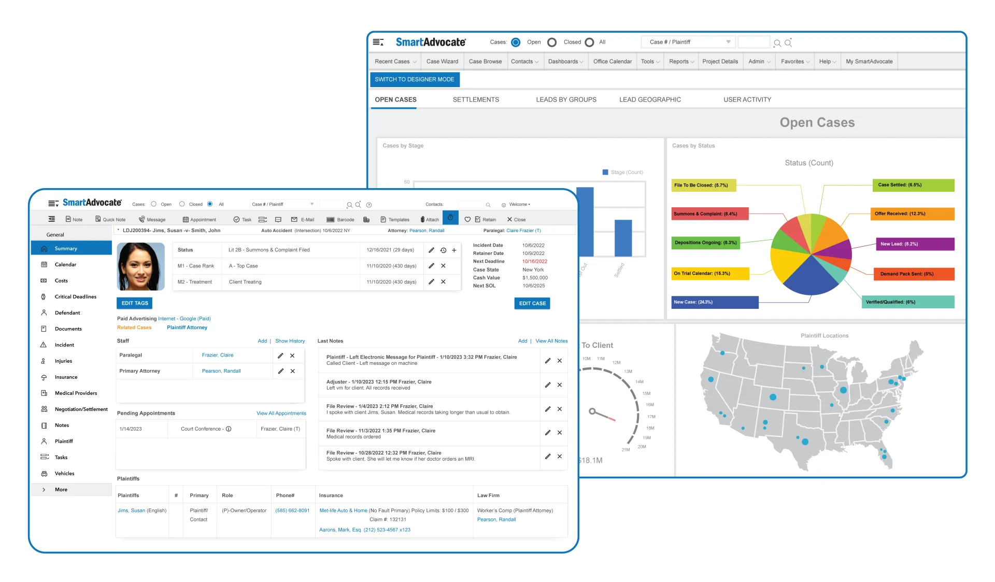Select the Closed cases radio in dashboard
The width and height of the screenshot is (995, 582).
[x=552, y=42]
